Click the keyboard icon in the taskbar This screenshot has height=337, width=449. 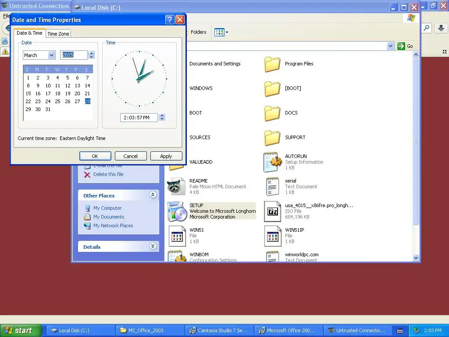coord(400,331)
